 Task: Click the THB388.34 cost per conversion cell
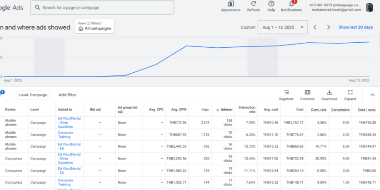(x=367, y=135)
